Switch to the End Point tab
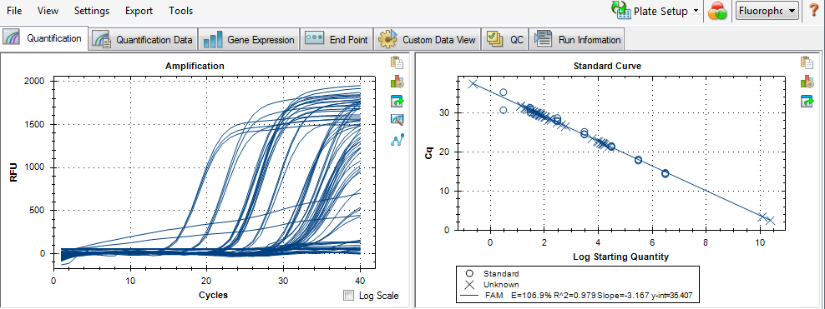The width and height of the screenshot is (825, 309). tap(337, 39)
